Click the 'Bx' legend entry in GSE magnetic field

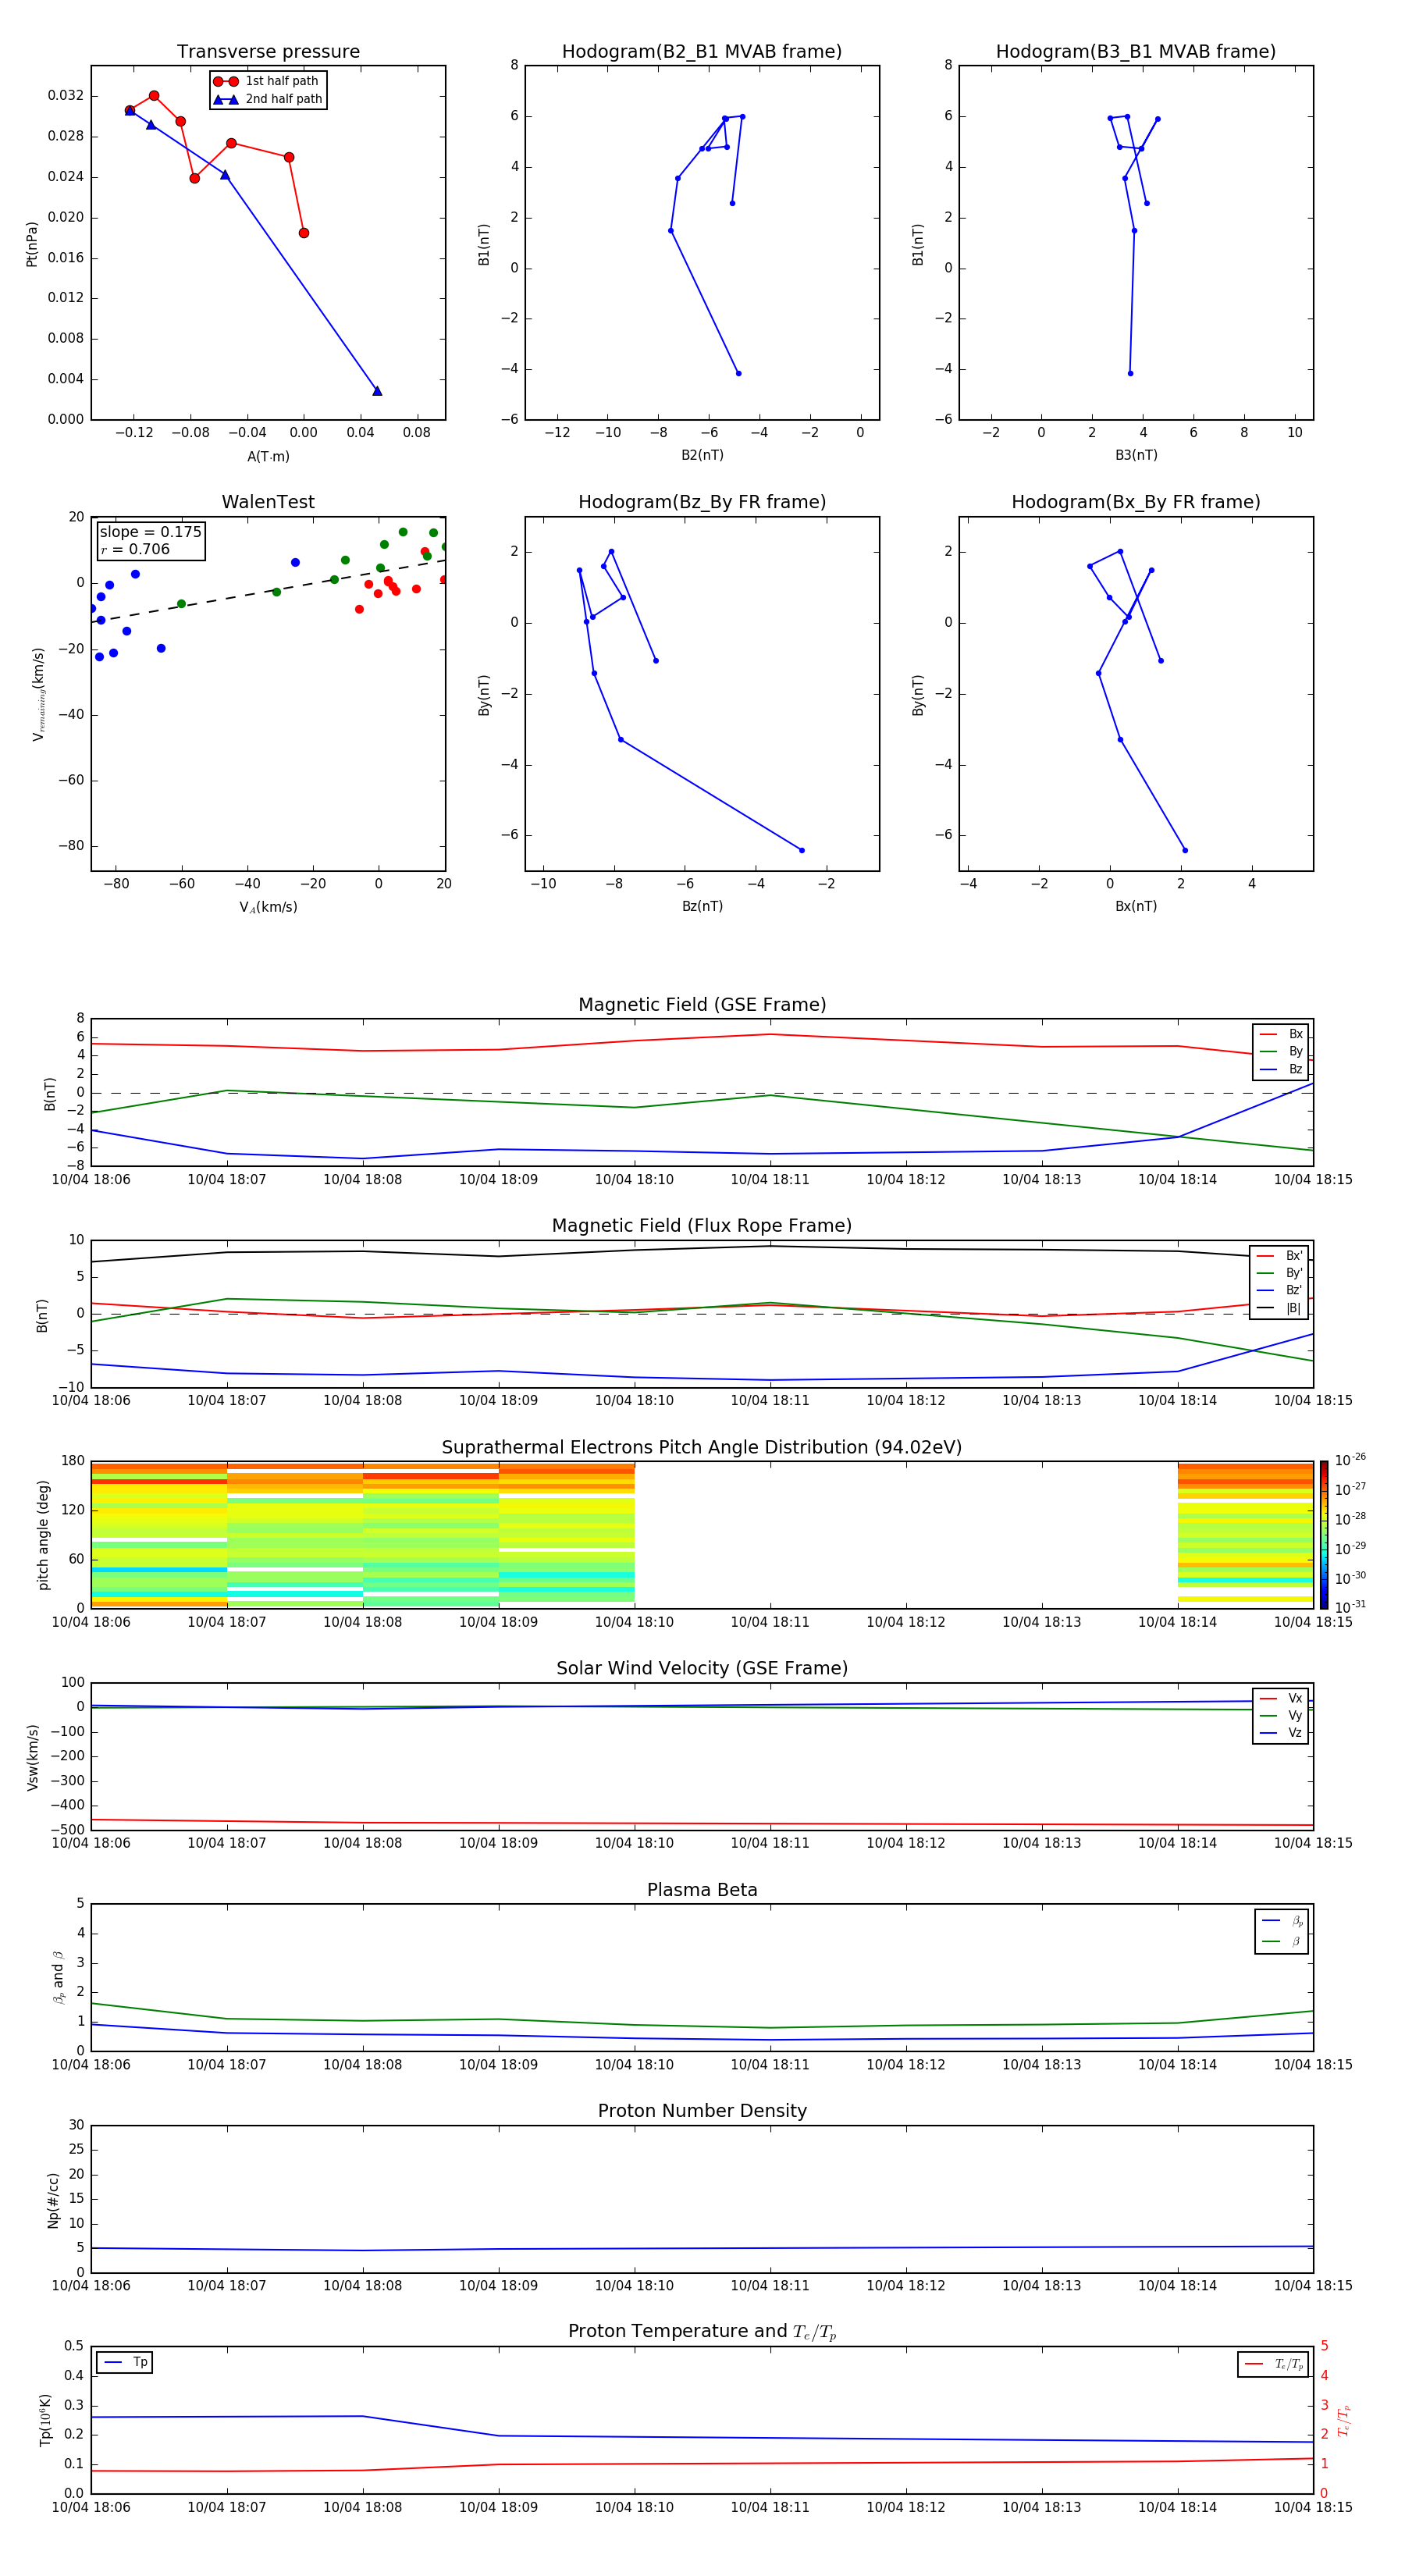[x=1281, y=1034]
